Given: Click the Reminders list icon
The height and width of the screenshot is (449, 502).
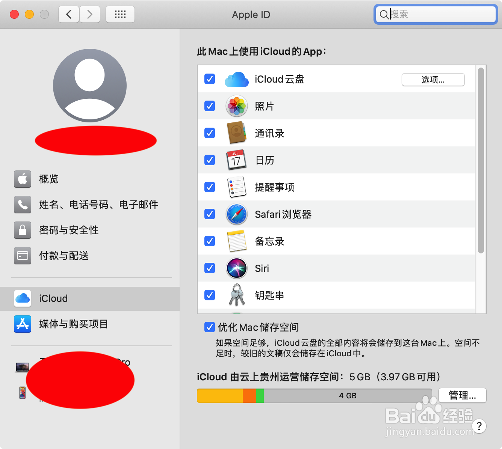Looking at the screenshot, I should (237, 187).
